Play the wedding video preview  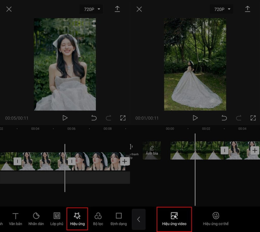coord(65,118)
